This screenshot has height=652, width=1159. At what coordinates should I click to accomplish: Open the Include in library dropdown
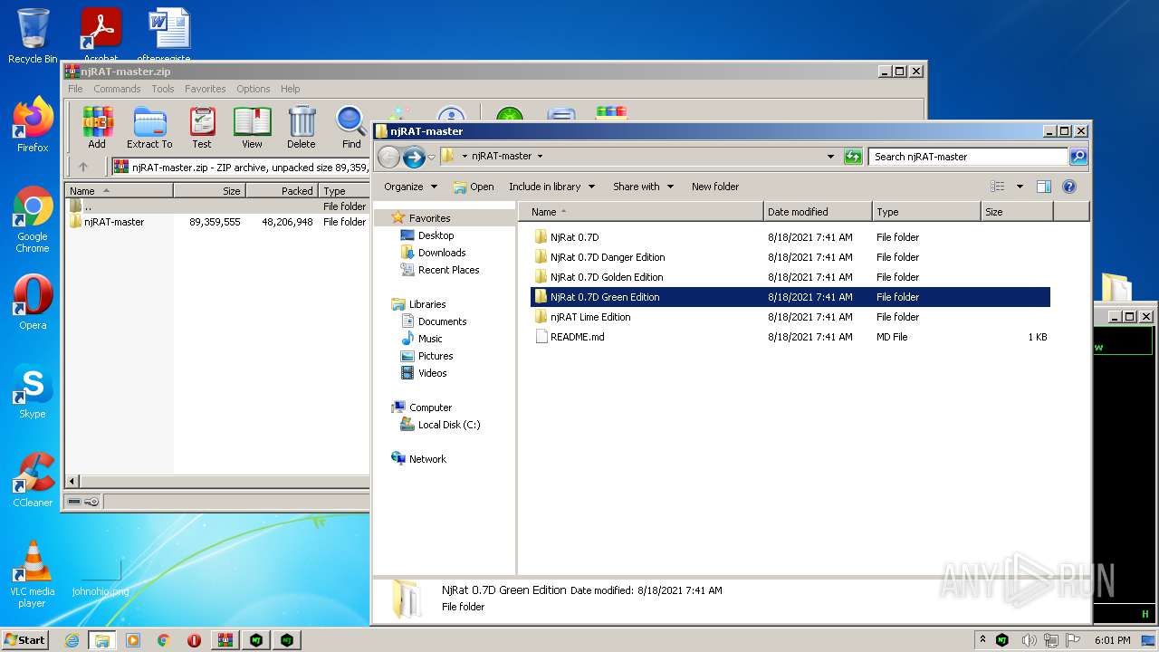[x=551, y=187]
